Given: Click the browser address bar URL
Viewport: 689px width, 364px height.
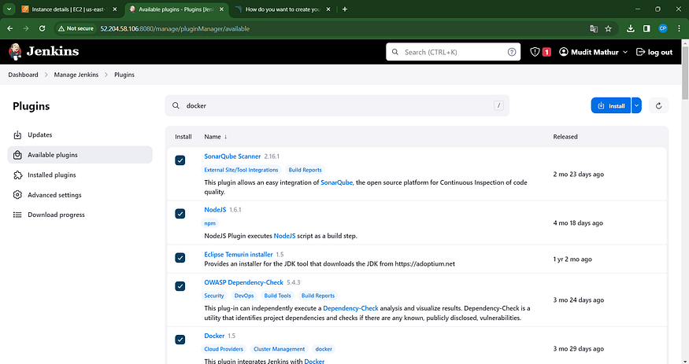Looking at the screenshot, I should pyautogui.click(x=175, y=28).
